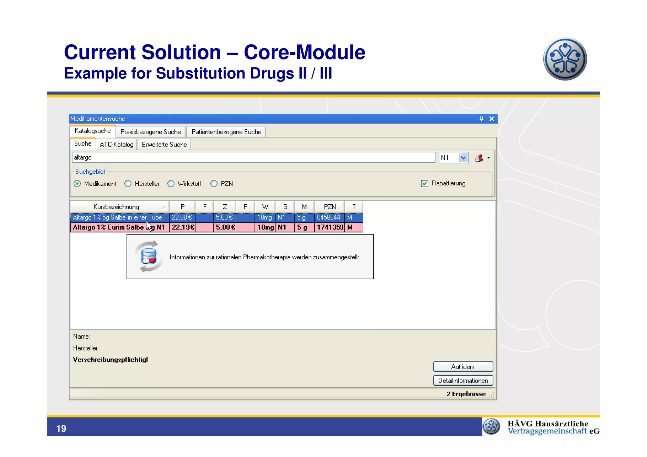Open the N1 package size dropdown
Screen dimensions: 647x457
click(x=463, y=158)
